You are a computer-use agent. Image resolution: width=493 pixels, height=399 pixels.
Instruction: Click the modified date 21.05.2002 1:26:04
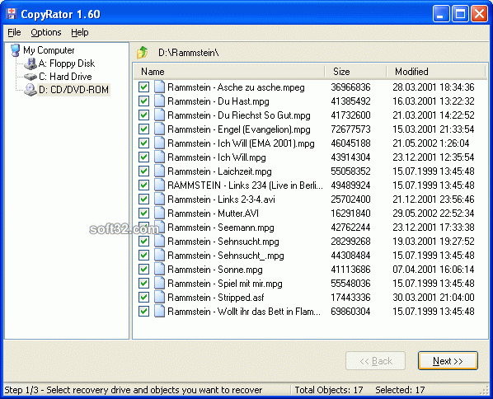[430, 143]
